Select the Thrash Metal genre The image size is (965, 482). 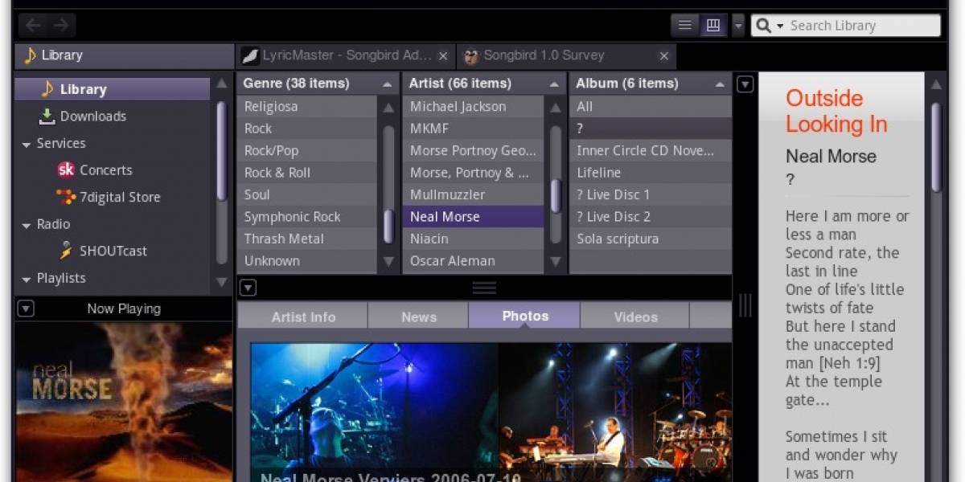coord(306,239)
